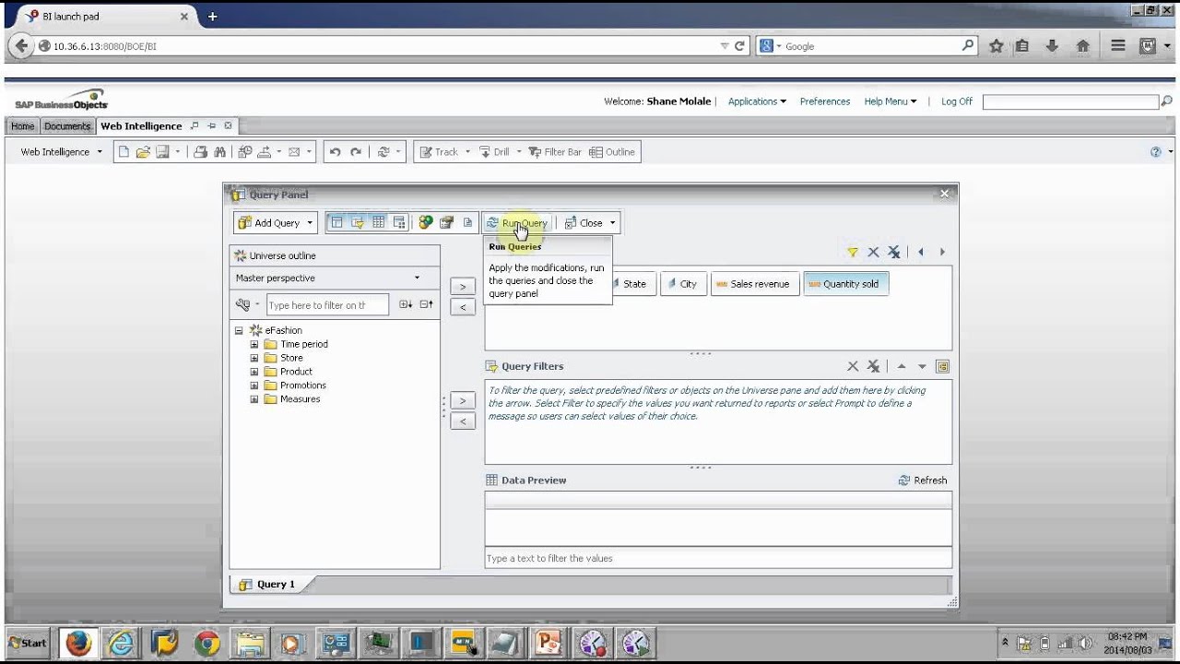1180x664 pixels.
Task: Click Expand all icon in universe outline
Action: [406, 304]
